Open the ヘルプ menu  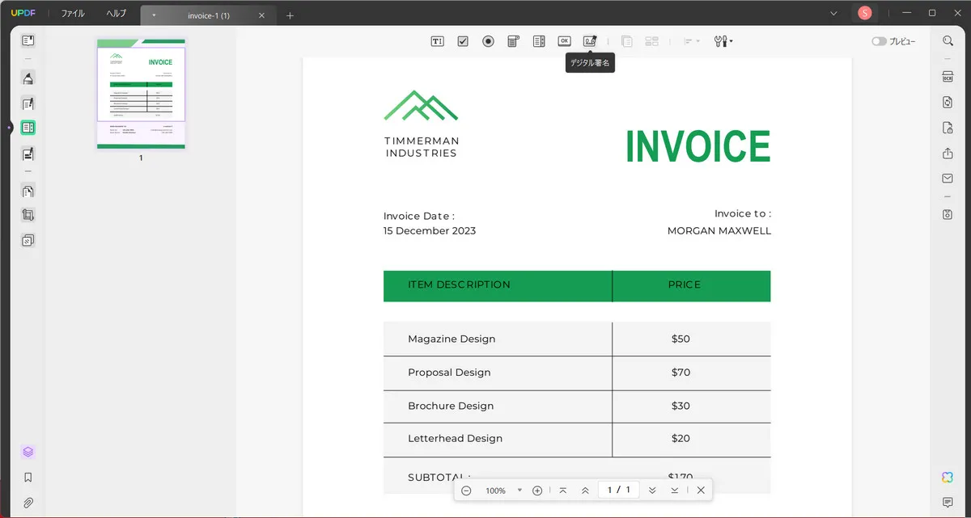pos(117,14)
